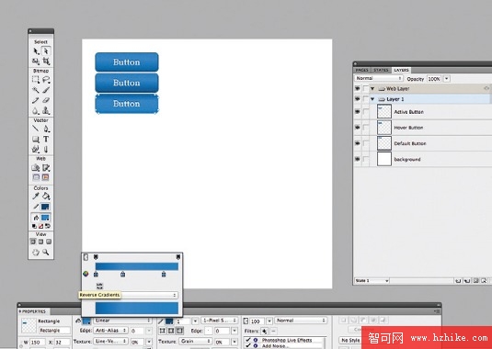Select the Crop tool
The width and height of the screenshot is (492, 349).
(x=46, y=62)
